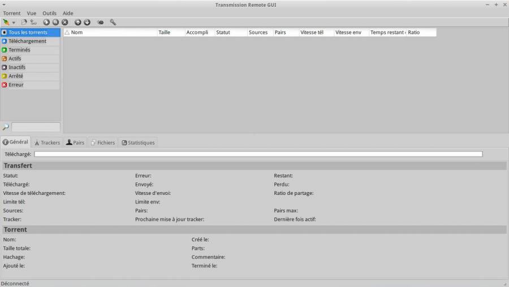This screenshot has height=287, width=509.
Task: Click the move up queue arrow icon
Action: (78, 22)
